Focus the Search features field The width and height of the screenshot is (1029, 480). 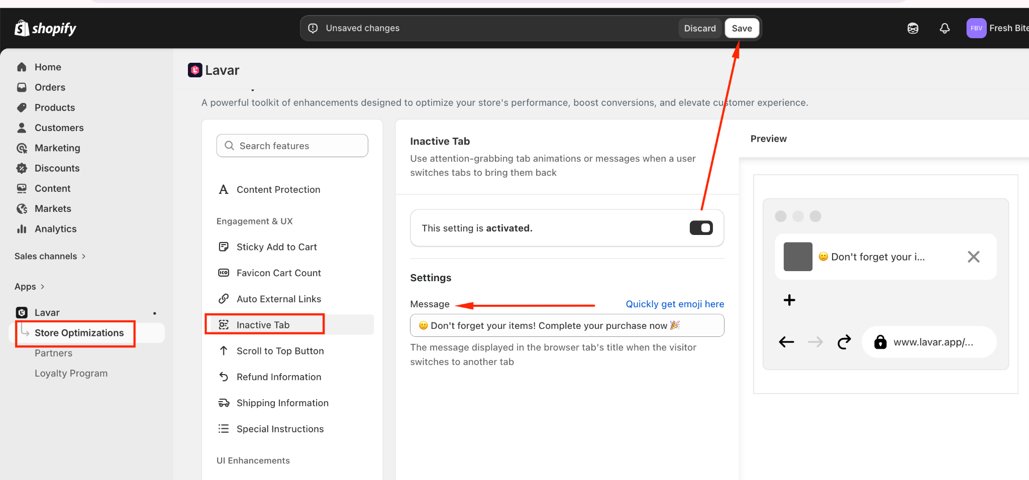pyautogui.click(x=292, y=146)
